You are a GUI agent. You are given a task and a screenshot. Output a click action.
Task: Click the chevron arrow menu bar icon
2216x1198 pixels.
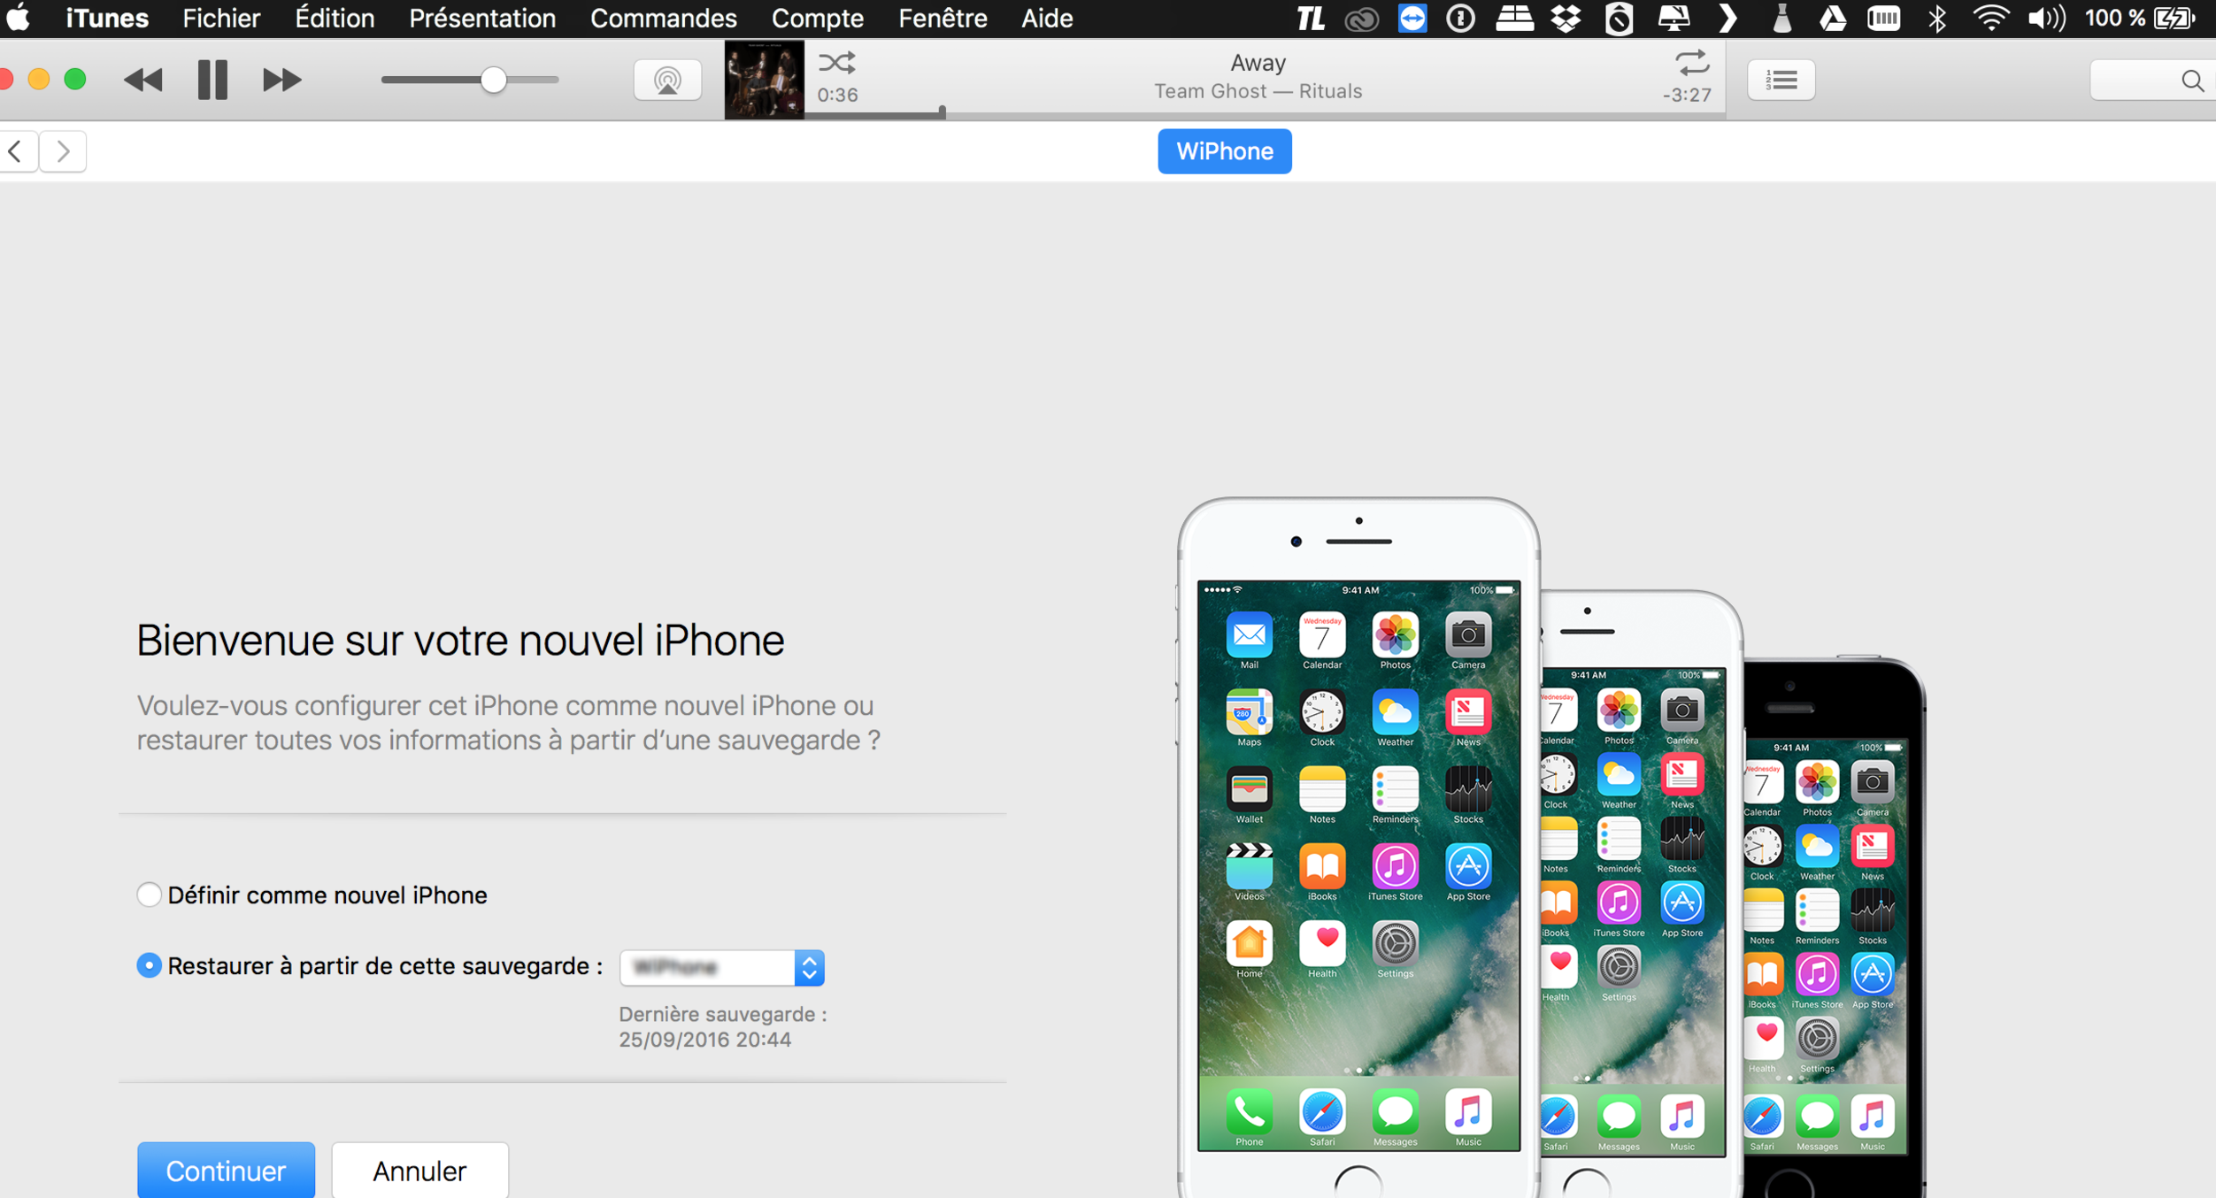(1727, 18)
